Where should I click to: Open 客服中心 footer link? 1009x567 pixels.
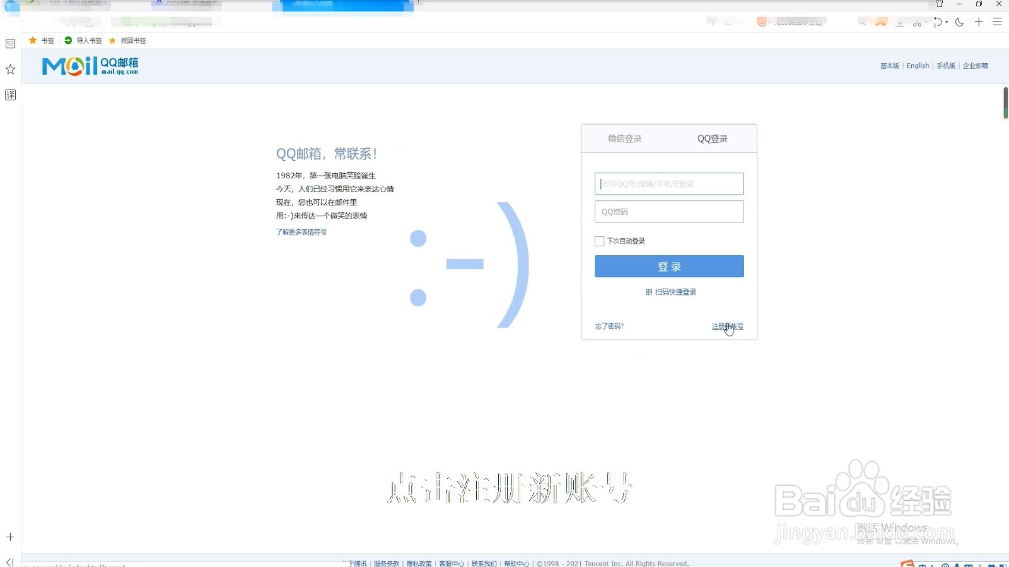(452, 564)
